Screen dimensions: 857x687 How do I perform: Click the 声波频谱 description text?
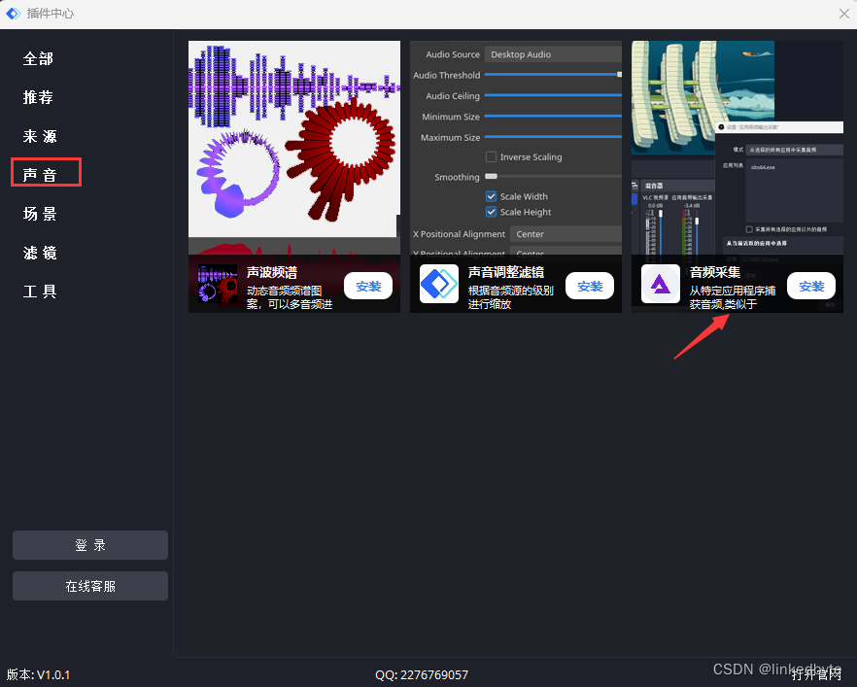click(290, 297)
